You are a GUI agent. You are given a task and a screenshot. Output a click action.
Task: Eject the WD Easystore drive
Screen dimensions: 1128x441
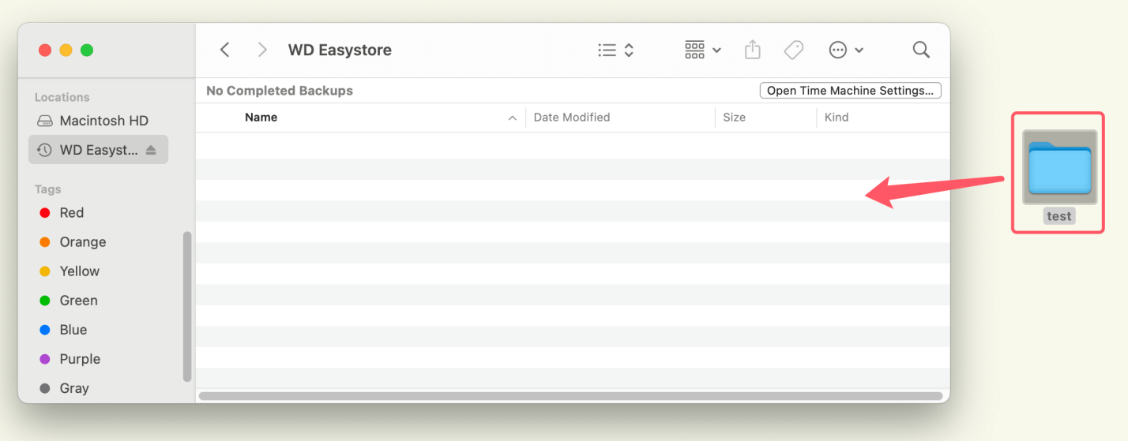(x=151, y=150)
